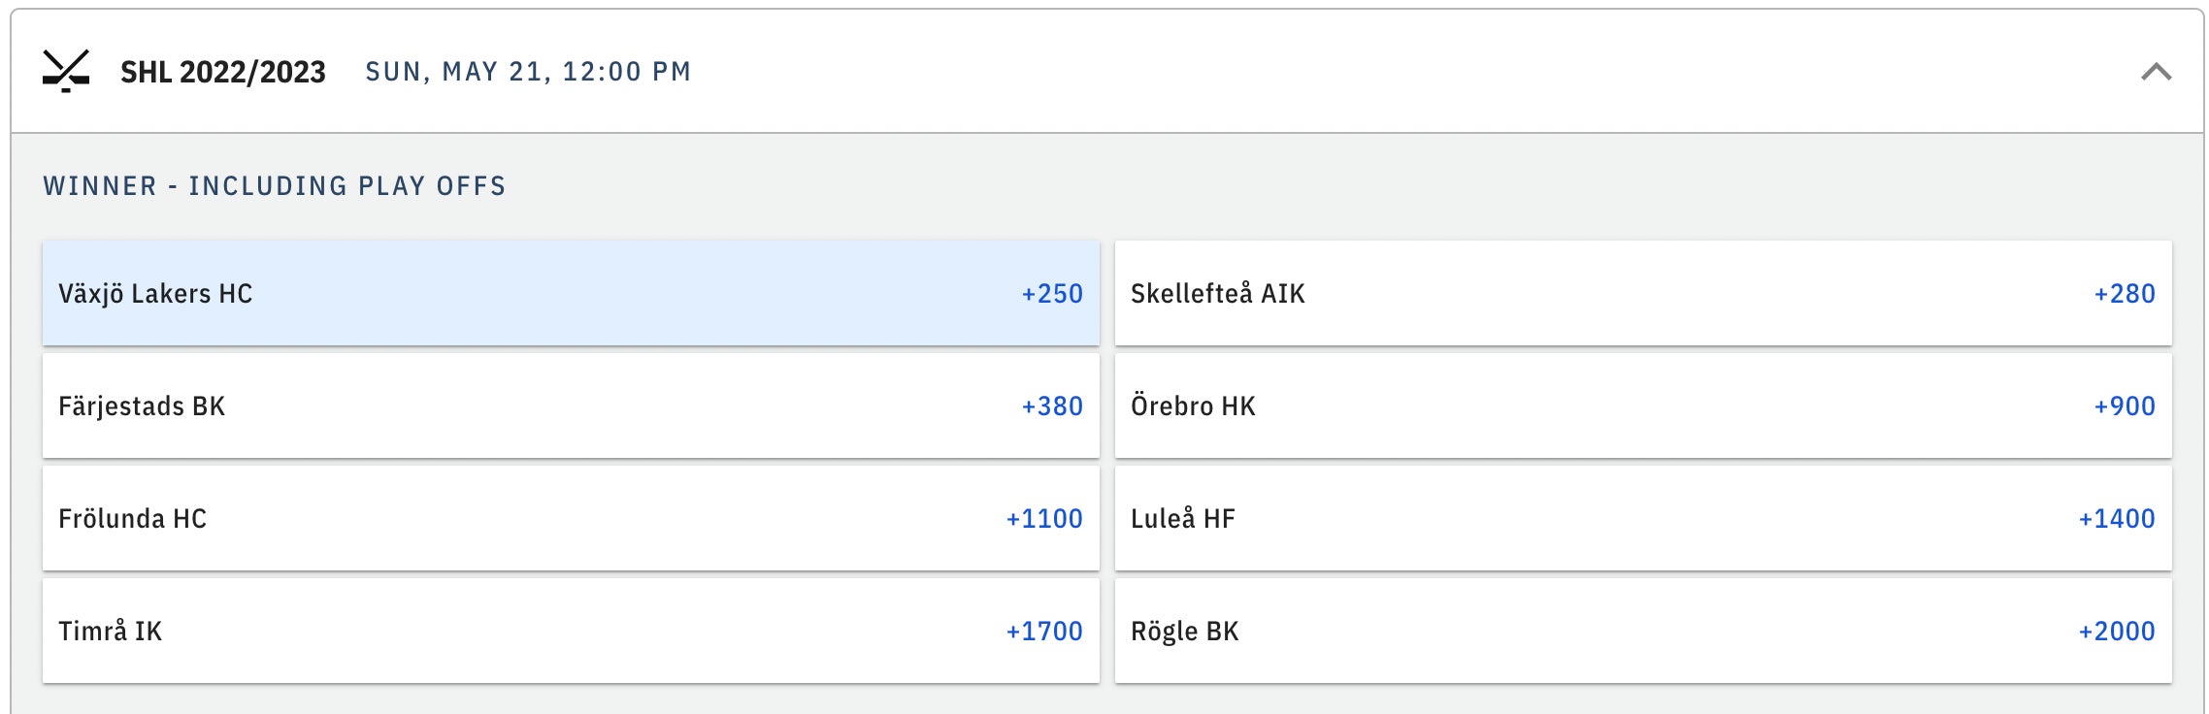Pick Färjestads BK outright winner

(571, 406)
